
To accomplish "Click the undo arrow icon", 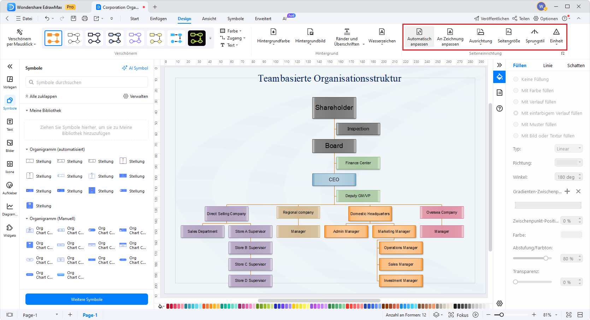I will pos(47,18).
